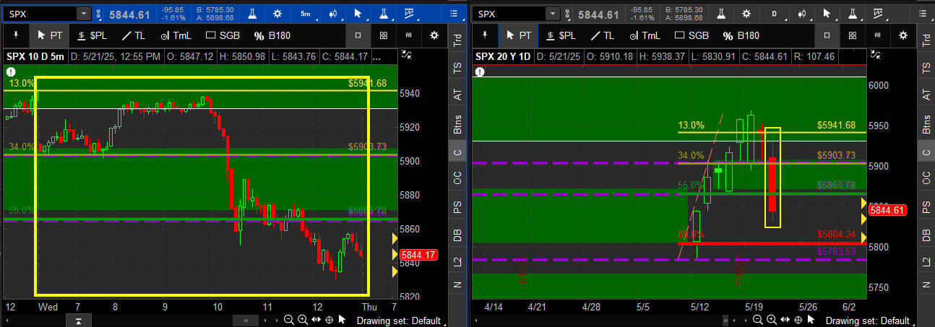Open chart settings gear in left chart header
The width and height of the screenshot is (935, 327).
tap(279, 14)
